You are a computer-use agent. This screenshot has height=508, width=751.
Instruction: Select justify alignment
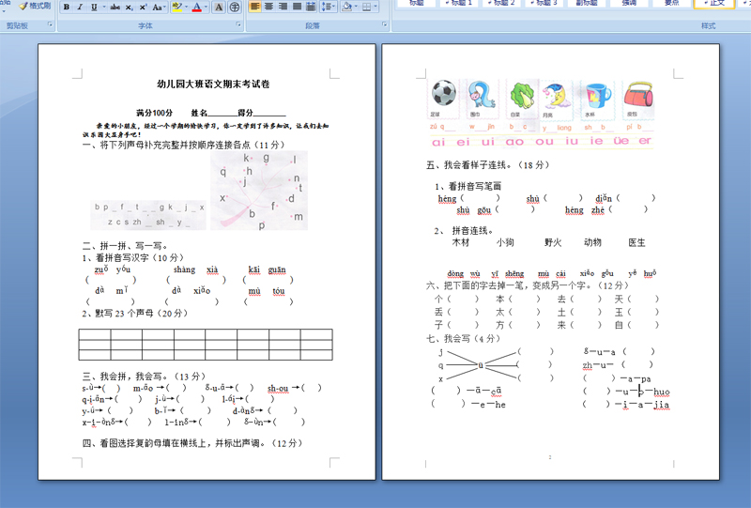(297, 7)
